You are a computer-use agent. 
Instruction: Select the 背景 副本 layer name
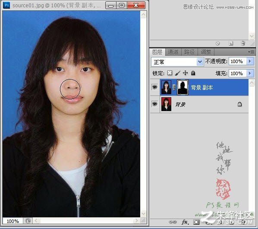click(x=202, y=87)
